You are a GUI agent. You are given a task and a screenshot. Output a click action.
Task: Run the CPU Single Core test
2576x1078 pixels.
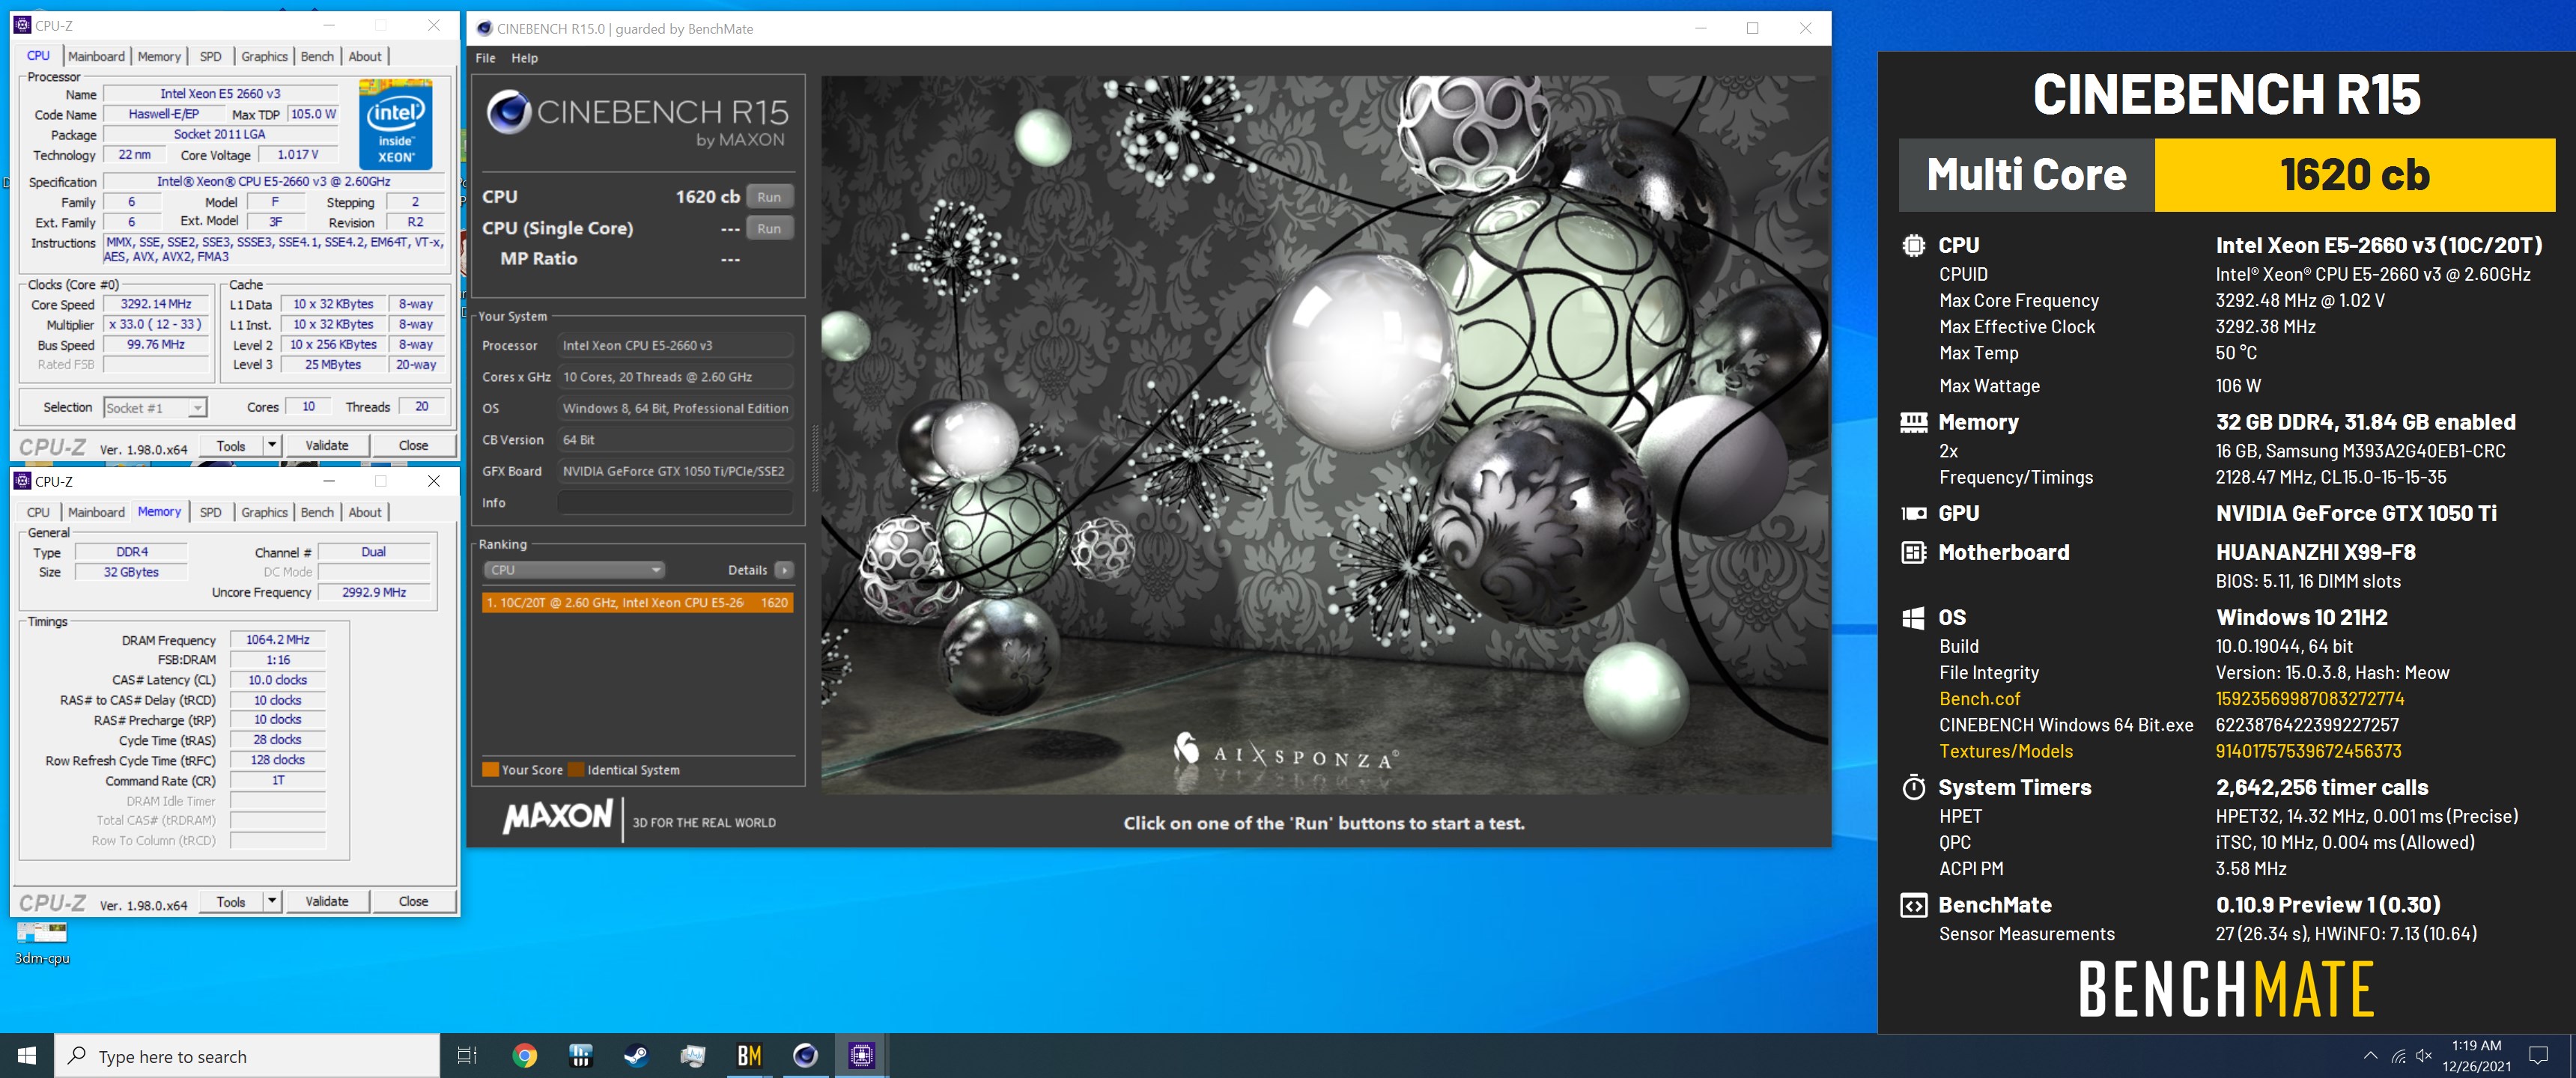(x=769, y=228)
